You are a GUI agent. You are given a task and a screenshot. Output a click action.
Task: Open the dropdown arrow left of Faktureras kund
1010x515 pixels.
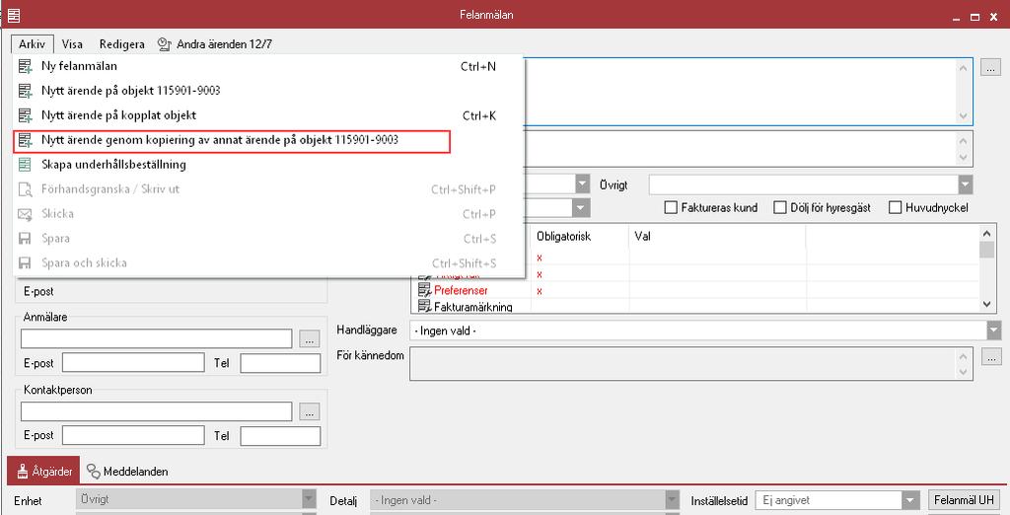pos(582,208)
